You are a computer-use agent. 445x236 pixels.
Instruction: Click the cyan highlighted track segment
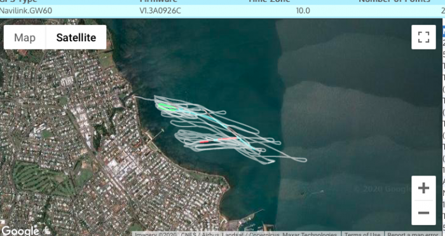coord(216,122)
